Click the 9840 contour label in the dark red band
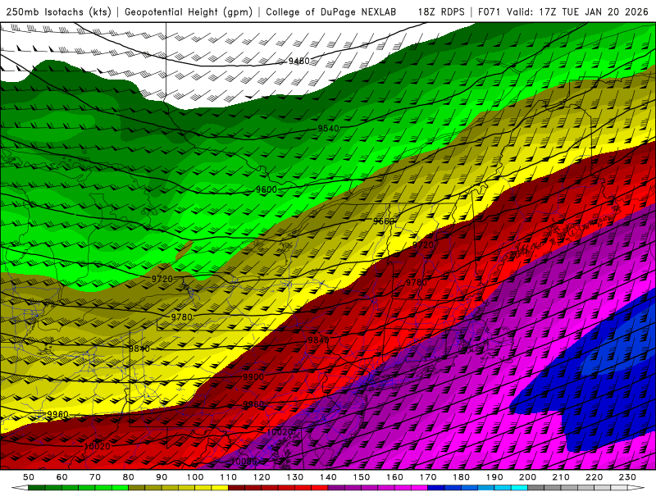 click(x=318, y=340)
